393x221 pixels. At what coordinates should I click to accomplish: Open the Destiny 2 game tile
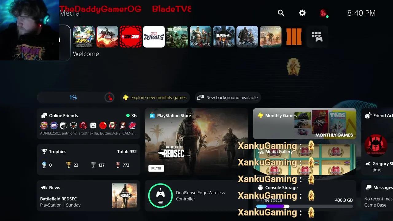click(271, 37)
